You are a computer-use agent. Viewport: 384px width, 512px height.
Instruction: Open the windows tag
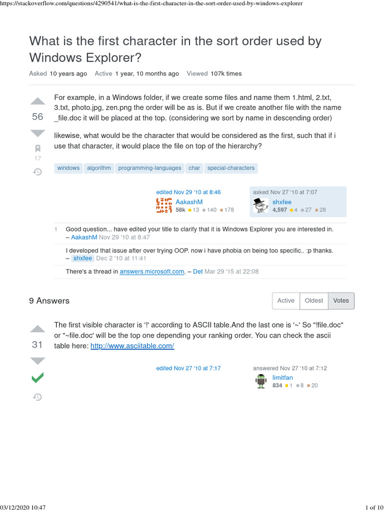click(x=68, y=168)
